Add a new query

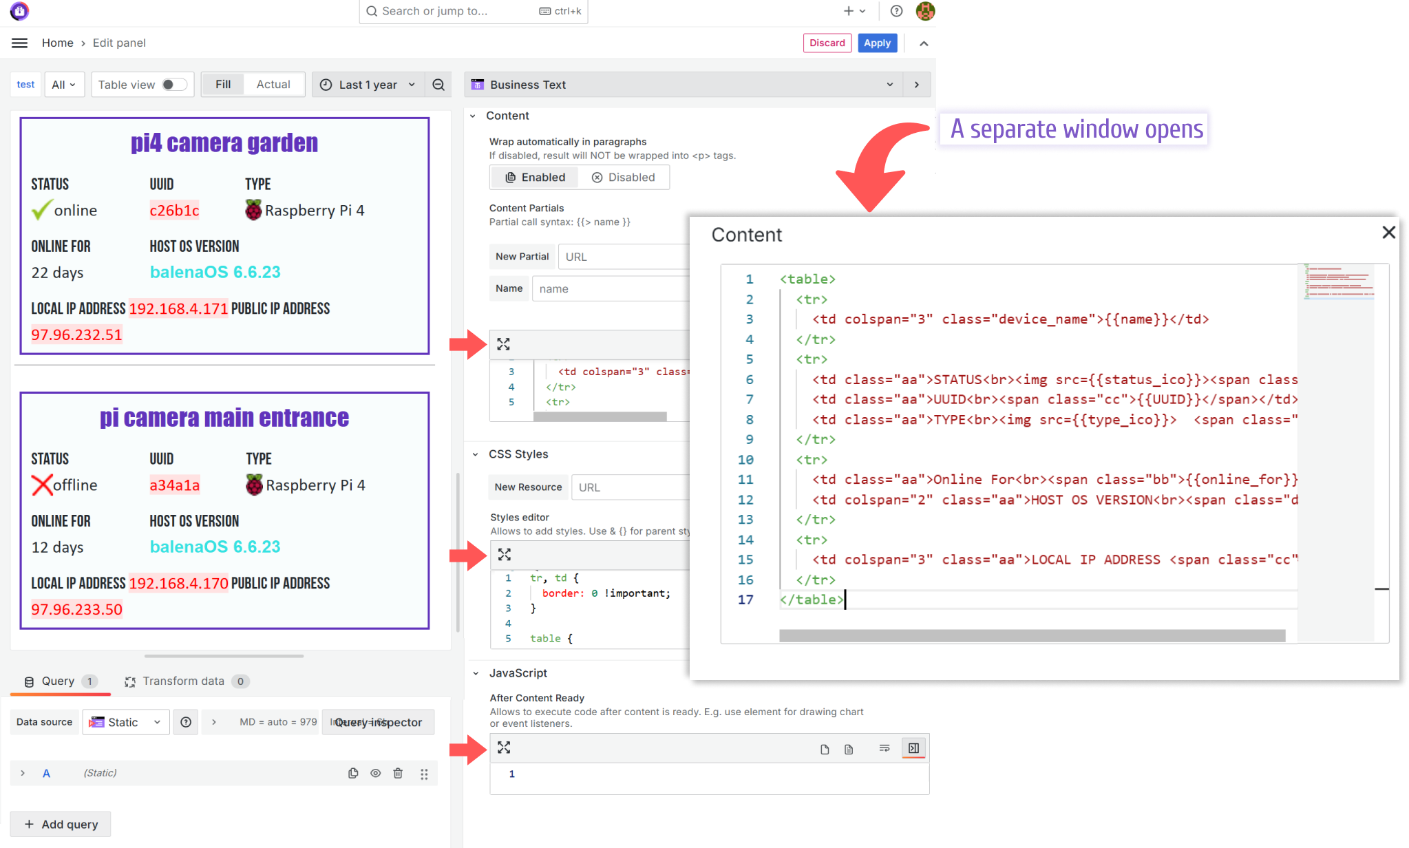pyautogui.click(x=60, y=824)
